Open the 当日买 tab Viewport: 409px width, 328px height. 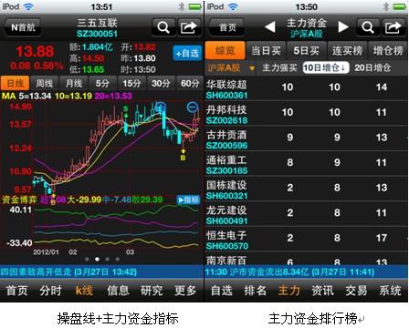(266, 50)
